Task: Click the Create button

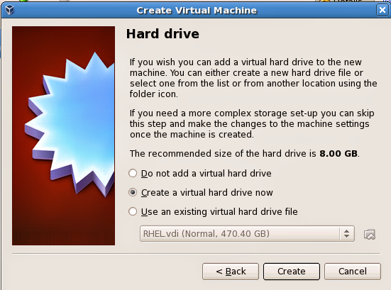Action: [x=292, y=272]
